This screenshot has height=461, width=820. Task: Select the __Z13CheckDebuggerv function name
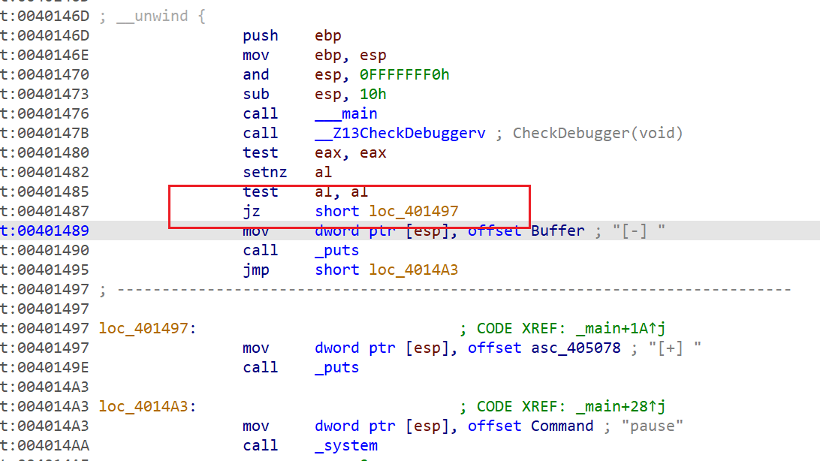point(400,133)
